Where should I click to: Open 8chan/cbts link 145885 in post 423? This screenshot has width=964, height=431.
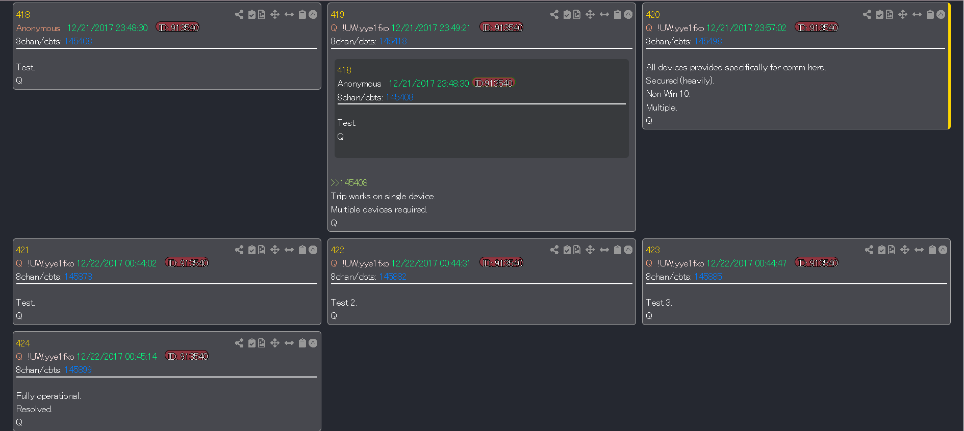708,277
